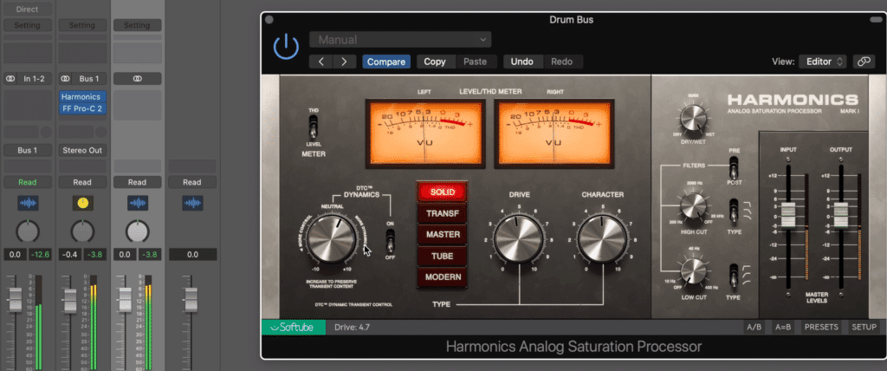This screenshot has height=371, width=887.
Task: Flip the High Cut type switch
Action: [734, 210]
